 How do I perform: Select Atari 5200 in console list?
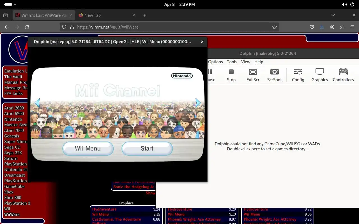14,114
